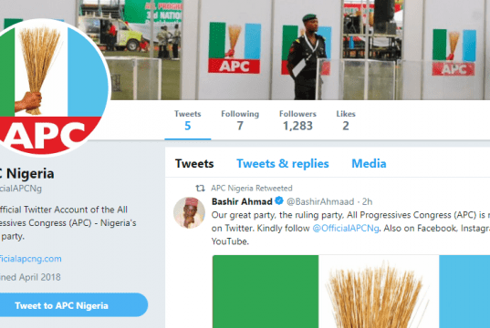Open the Likes count
This screenshot has height=328, width=490.
point(346,120)
